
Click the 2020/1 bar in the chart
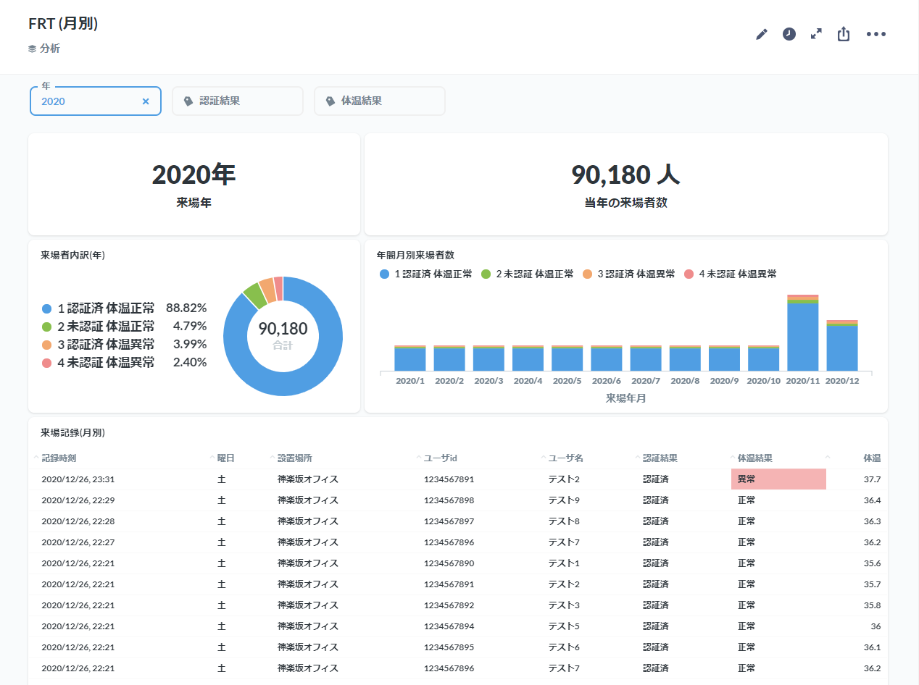[x=410, y=358]
